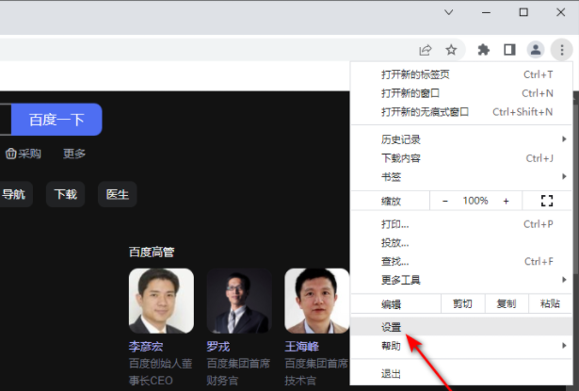Click 剪切 in the edit row
The image size is (579, 391).
tap(462, 303)
